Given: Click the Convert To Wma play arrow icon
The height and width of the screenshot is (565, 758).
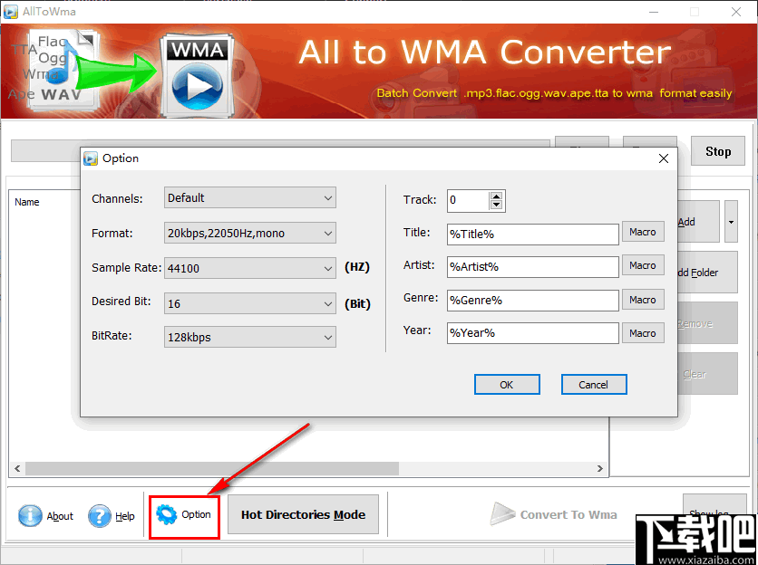Looking at the screenshot, I should click(x=503, y=513).
